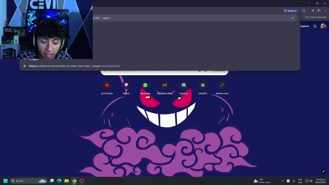
Task: Open the ChatGPT shortcut tile
Action: pyautogui.click(x=203, y=88)
